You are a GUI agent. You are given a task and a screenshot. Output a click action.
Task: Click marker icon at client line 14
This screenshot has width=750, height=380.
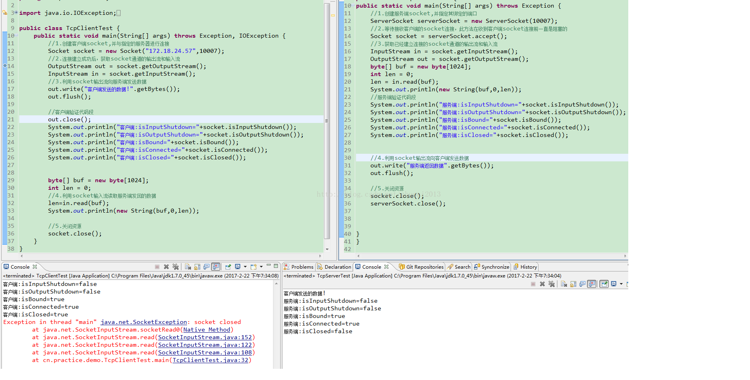[5, 66]
